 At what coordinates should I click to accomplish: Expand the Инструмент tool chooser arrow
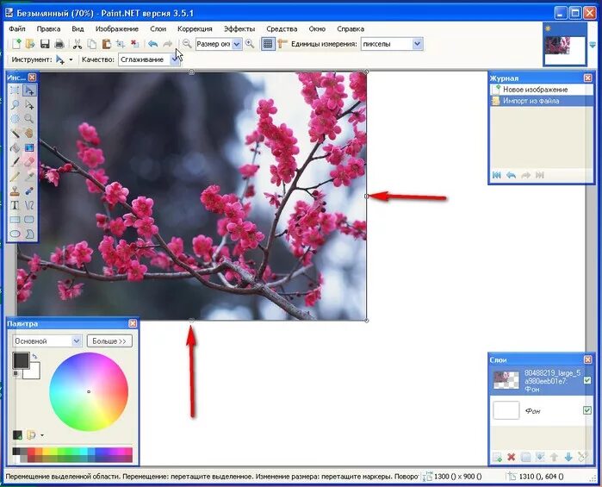71,59
